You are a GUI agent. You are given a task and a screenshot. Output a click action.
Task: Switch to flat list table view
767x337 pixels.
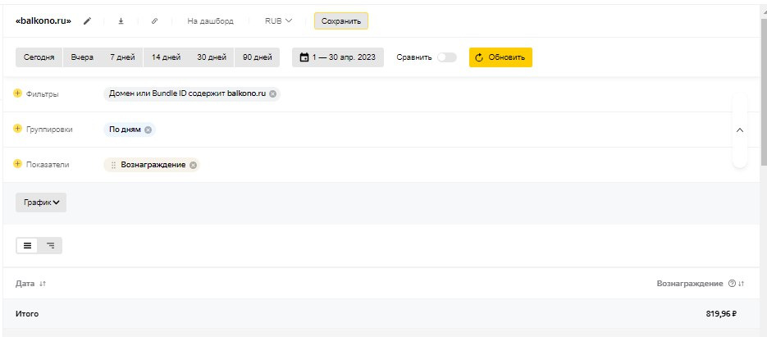27,245
